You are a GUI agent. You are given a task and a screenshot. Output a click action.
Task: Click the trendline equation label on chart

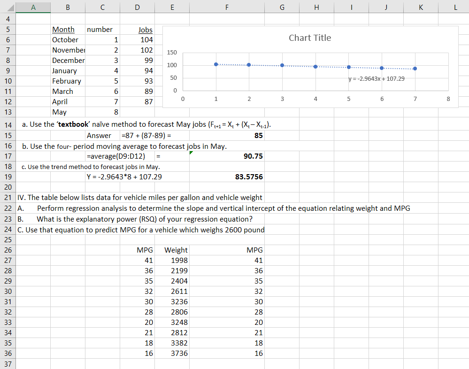click(376, 79)
